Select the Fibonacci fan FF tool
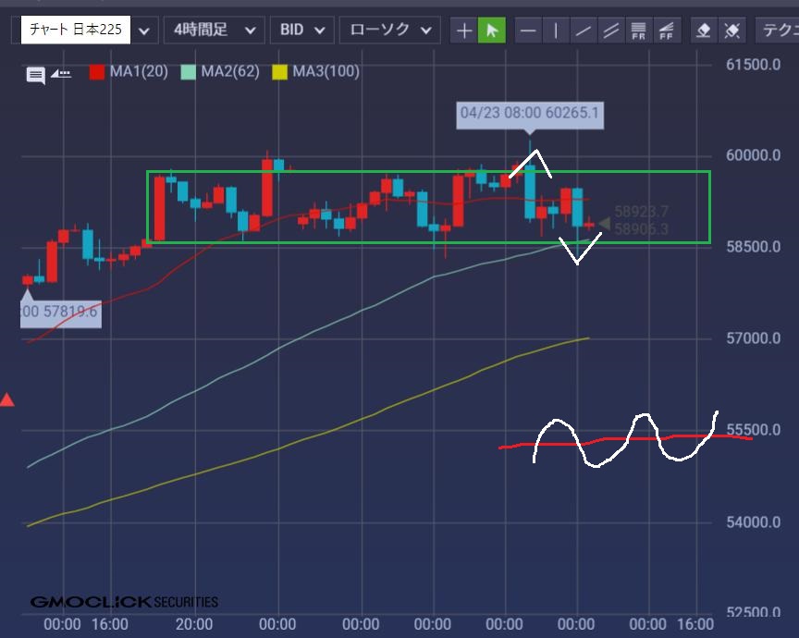This screenshot has height=638, width=799. [x=665, y=31]
